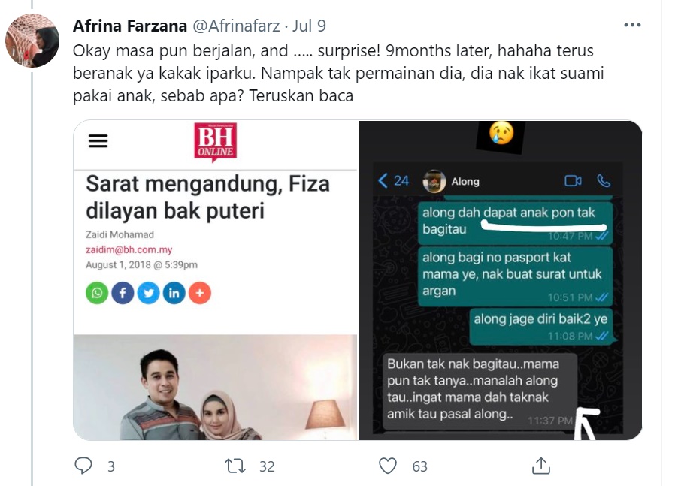This screenshot has width=678, height=486.
Task: Like the tweet with the heart icon
Action: [x=387, y=466]
